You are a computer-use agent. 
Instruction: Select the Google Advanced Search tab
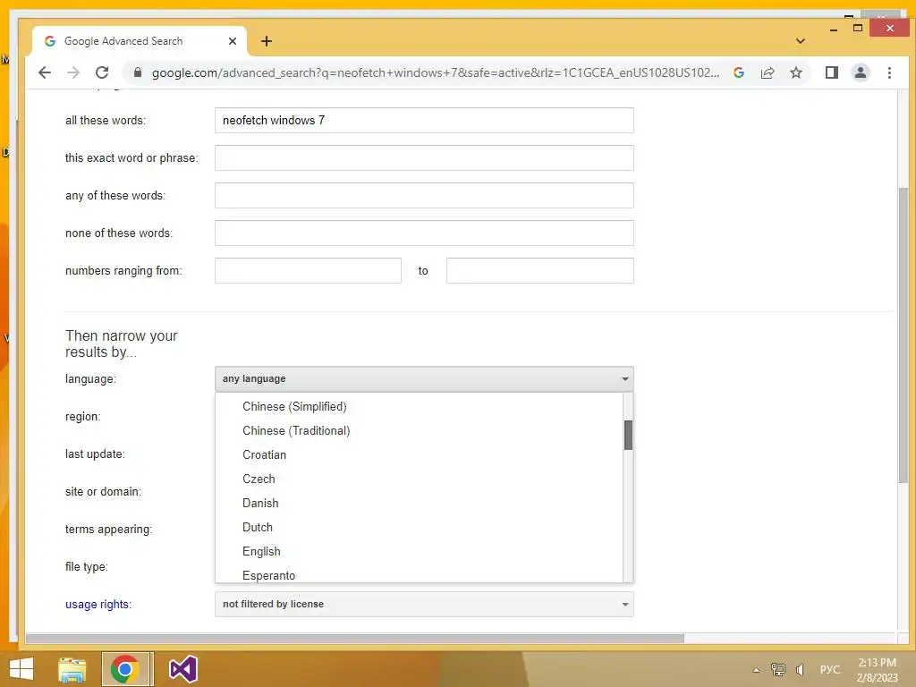(x=140, y=41)
